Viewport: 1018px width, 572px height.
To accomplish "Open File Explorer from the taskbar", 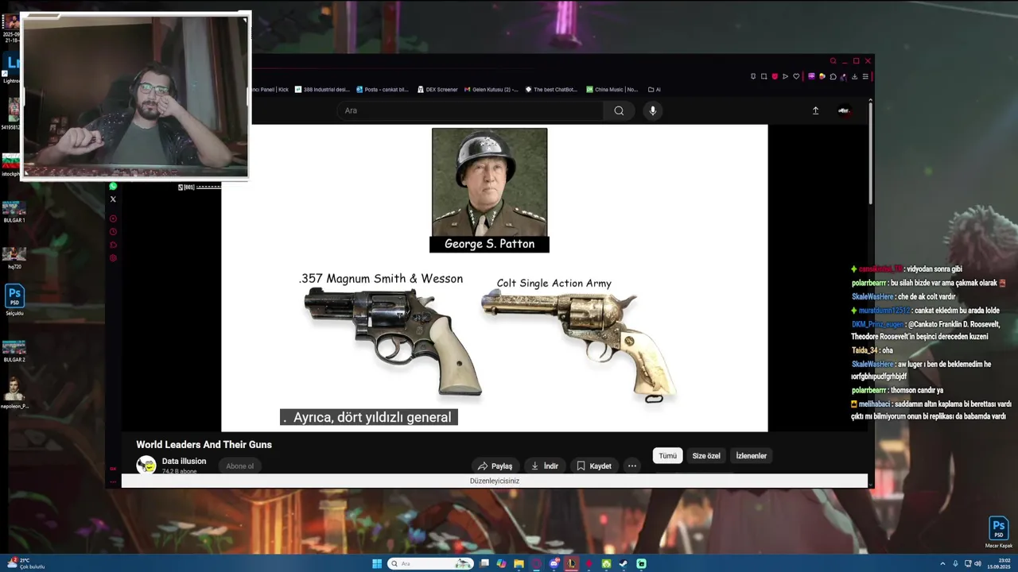I will [x=519, y=564].
